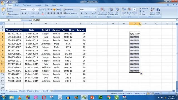This screenshot has height=100, width=178.
Task: Toggle Italic formatting
Action: point(25,13)
